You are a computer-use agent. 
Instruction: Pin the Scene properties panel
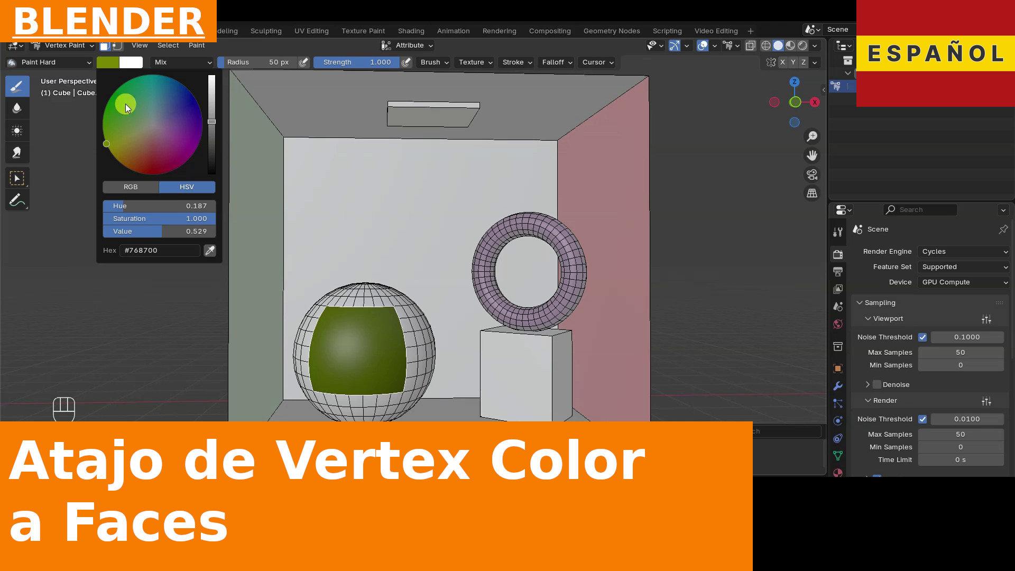pos(1003,229)
